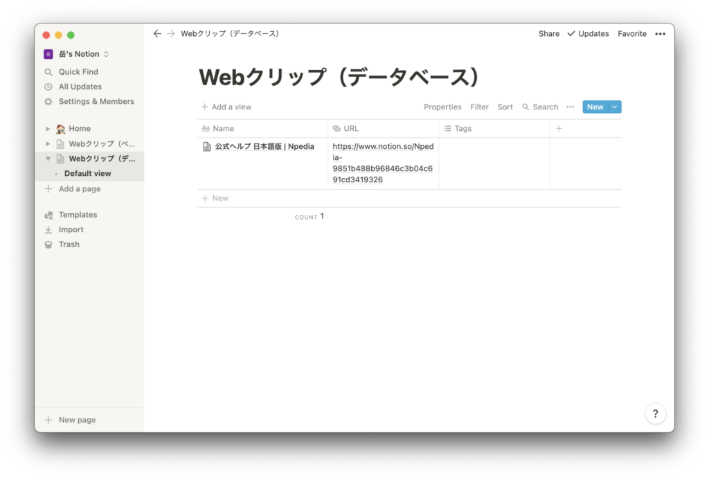Click the page icon of 公式ヘルプ row
The width and height of the screenshot is (709, 478).
click(x=206, y=147)
